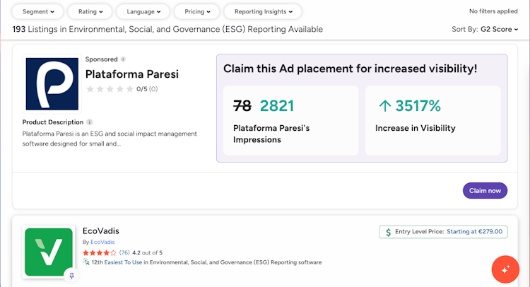
Task: Open the Rating filter dropdown
Action: pyautogui.click(x=90, y=12)
